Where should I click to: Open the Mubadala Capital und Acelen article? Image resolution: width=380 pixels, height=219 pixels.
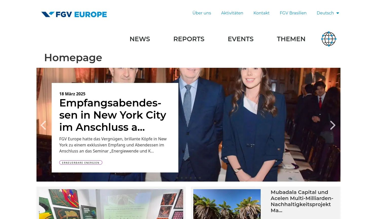(x=302, y=201)
